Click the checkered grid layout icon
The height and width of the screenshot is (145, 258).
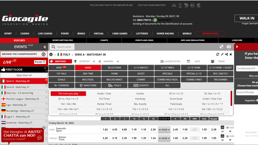221,47
